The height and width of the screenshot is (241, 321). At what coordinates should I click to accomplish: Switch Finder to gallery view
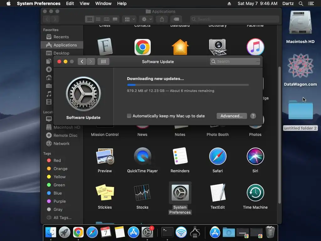tap(115, 19)
